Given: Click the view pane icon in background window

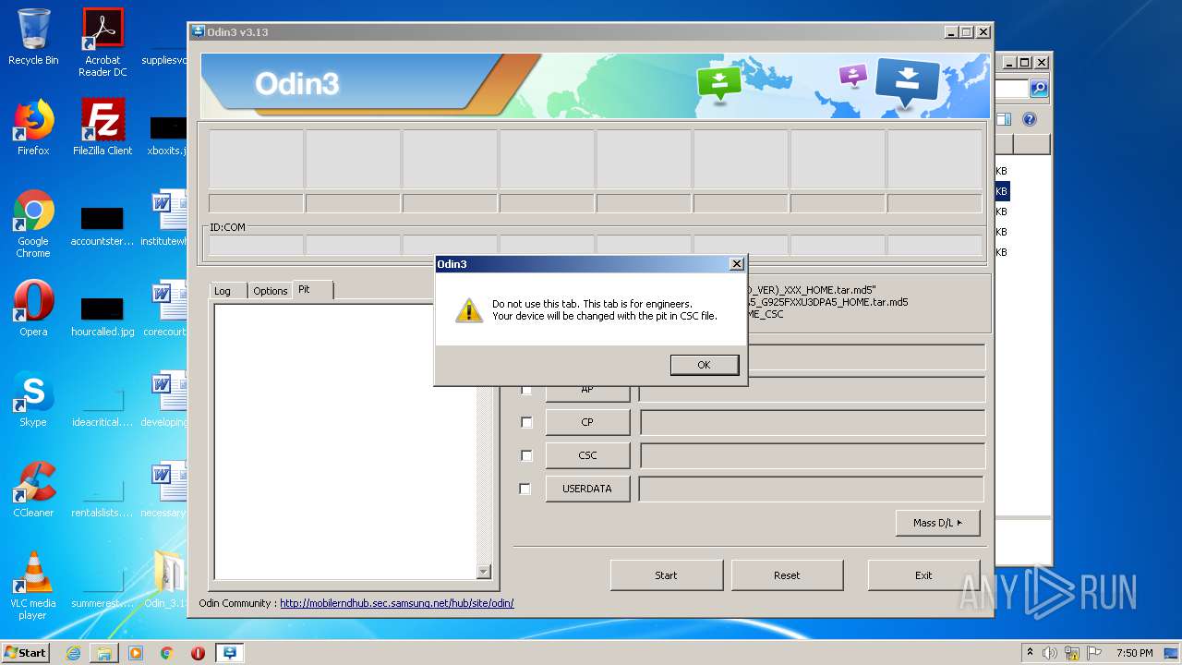Looking at the screenshot, I should click(x=1004, y=119).
